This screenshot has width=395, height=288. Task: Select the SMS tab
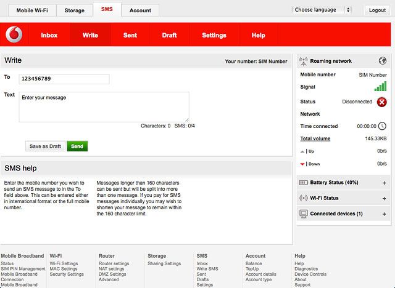[107, 9]
